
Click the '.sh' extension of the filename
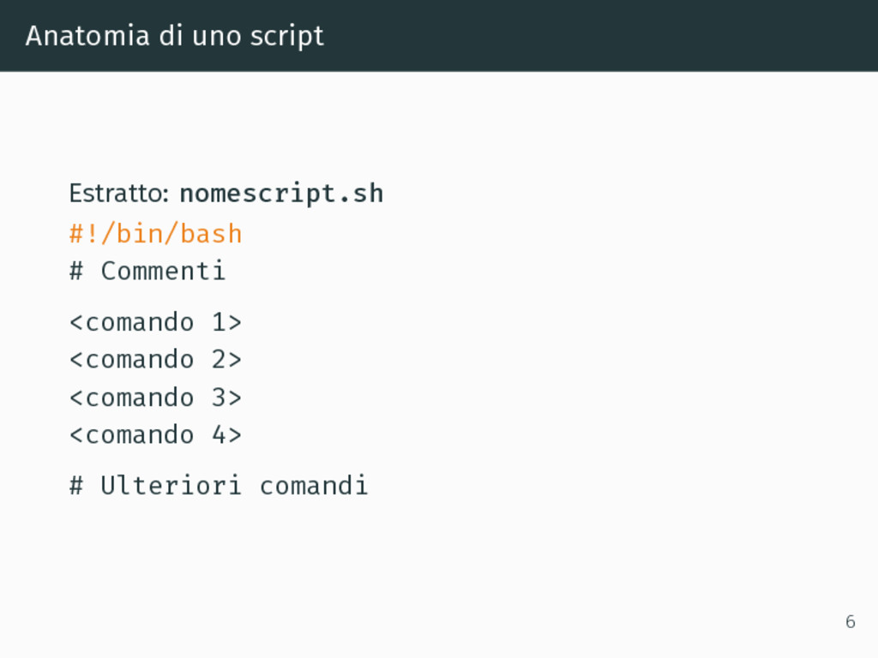[x=361, y=194]
